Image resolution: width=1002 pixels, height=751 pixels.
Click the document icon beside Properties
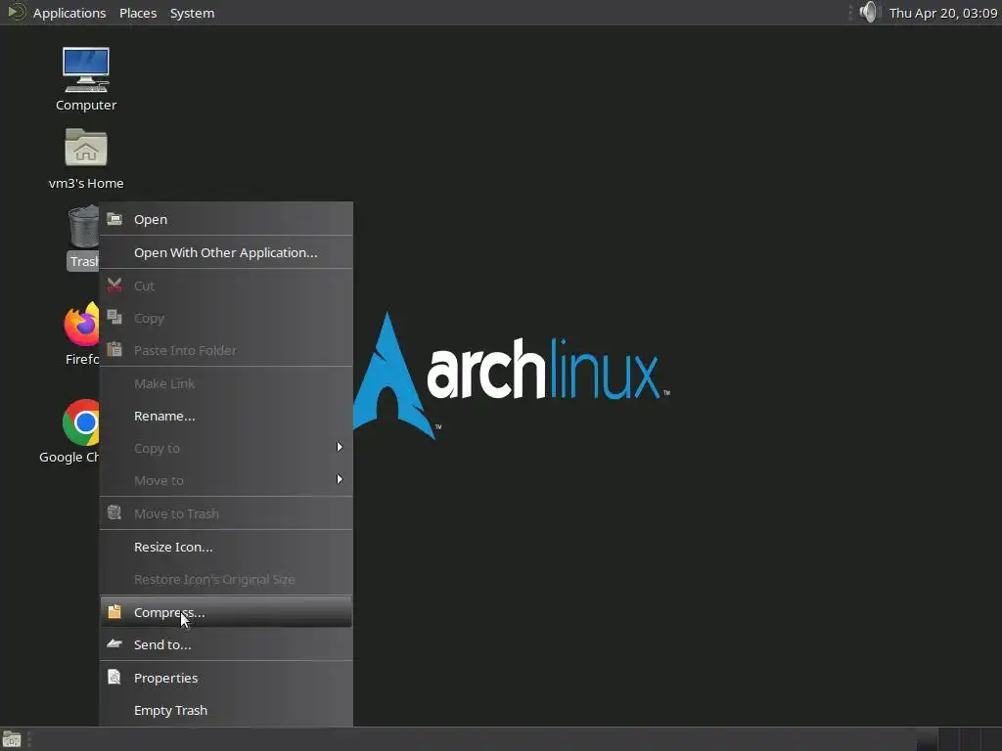[x=114, y=677]
